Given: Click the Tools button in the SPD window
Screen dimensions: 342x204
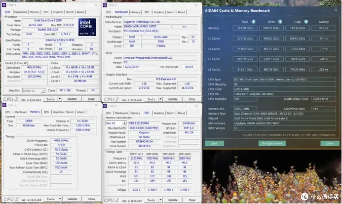Looking at the screenshot, I should point(151,200).
